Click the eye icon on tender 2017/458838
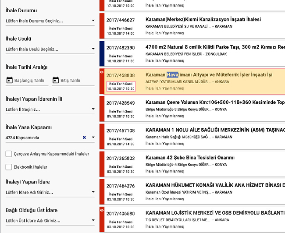The image size is (285, 233). point(102,71)
